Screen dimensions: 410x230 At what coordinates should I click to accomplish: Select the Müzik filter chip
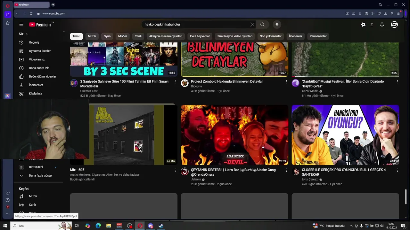[x=92, y=36]
